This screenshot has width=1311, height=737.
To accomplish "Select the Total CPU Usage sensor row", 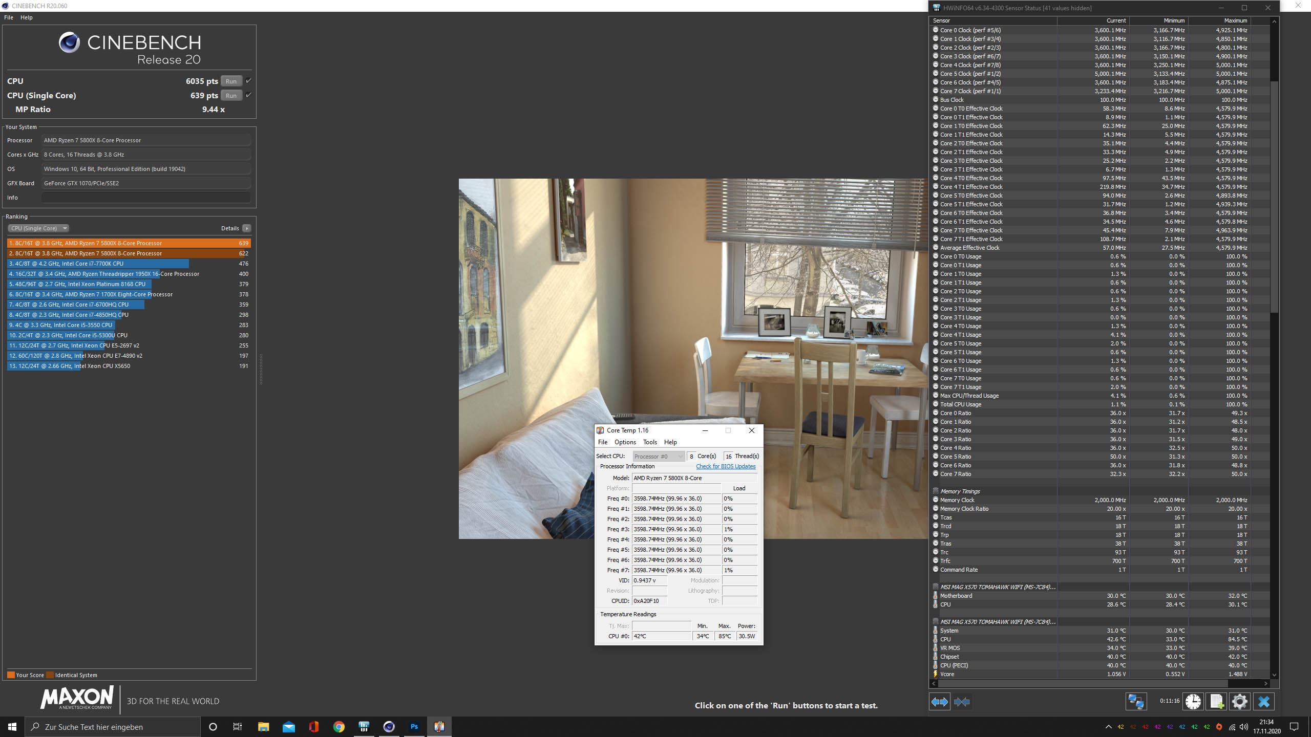I will click(1099, 404).
